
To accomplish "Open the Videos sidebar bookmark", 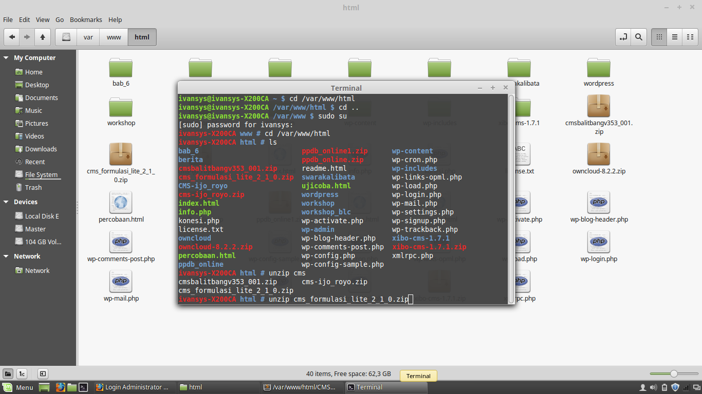I will point(34,136).
